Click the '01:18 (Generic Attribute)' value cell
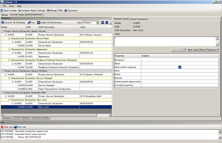222x143 pixels. 96,75
